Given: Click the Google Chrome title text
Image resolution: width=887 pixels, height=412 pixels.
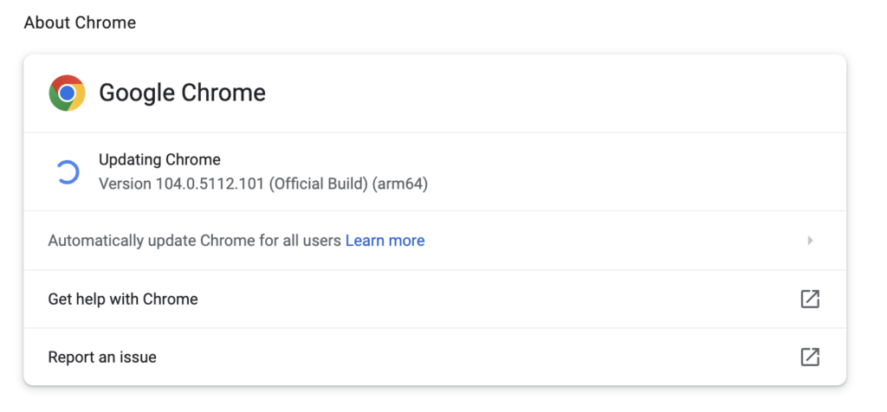Looking at the screenshot, I should coord(182,93).
